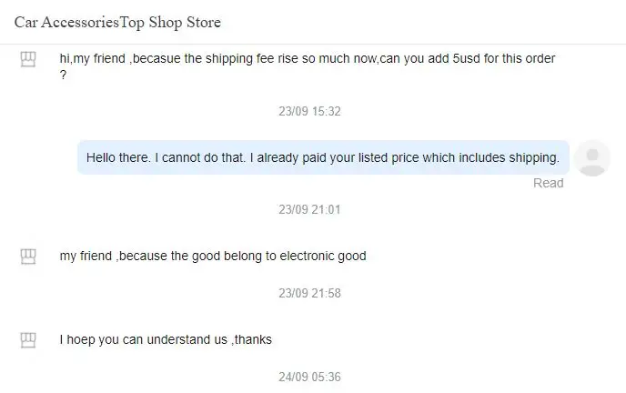The width and height of the screenshot is (626, 393).
Task: Select the 'I hoep you can understand us' message
Action: pos(166,340)
